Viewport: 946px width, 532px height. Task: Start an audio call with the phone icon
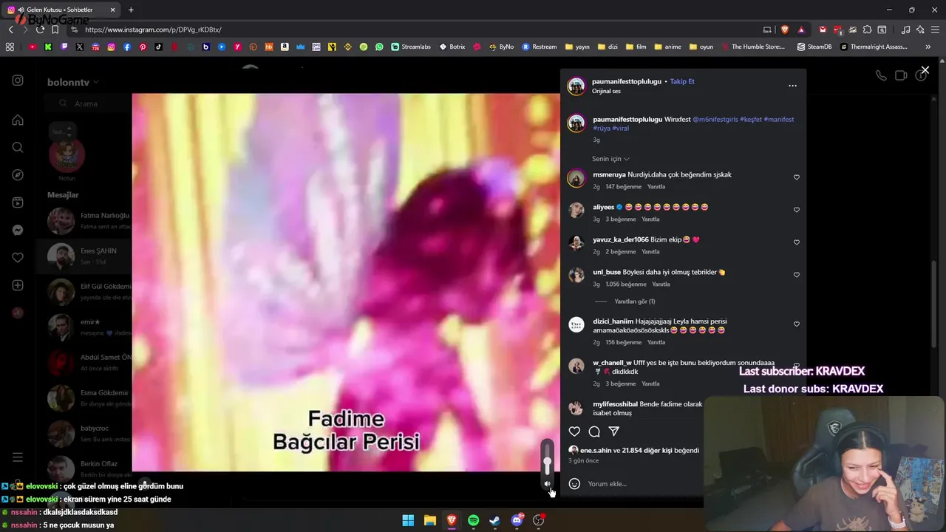coord(881,75)
